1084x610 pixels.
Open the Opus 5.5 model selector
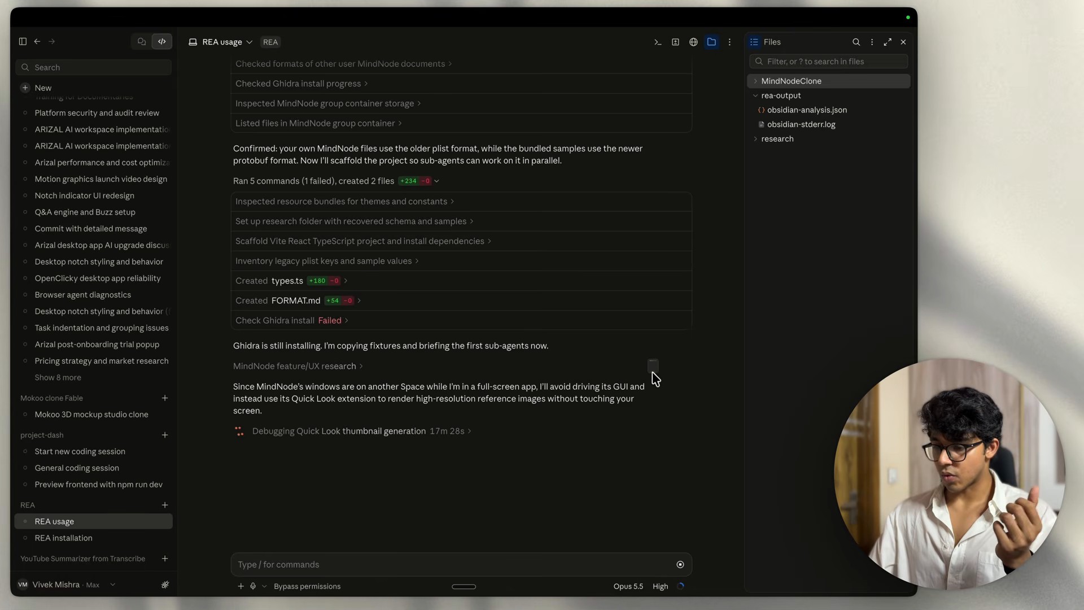[x=628, y=586]
